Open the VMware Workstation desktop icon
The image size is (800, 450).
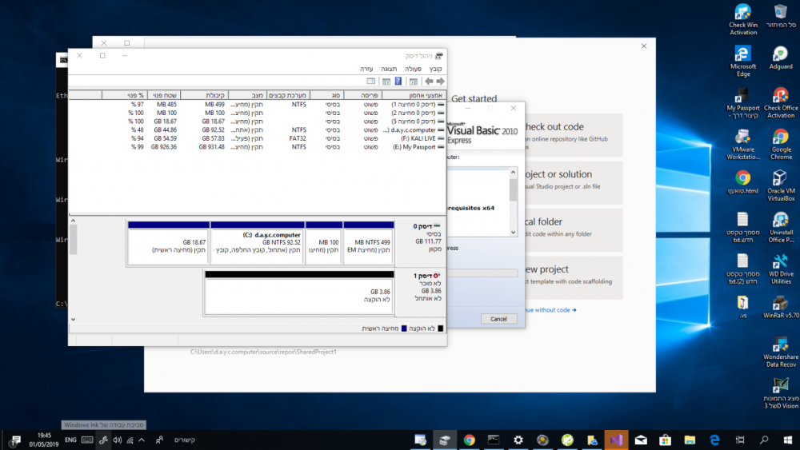click(x=743, y=145)
